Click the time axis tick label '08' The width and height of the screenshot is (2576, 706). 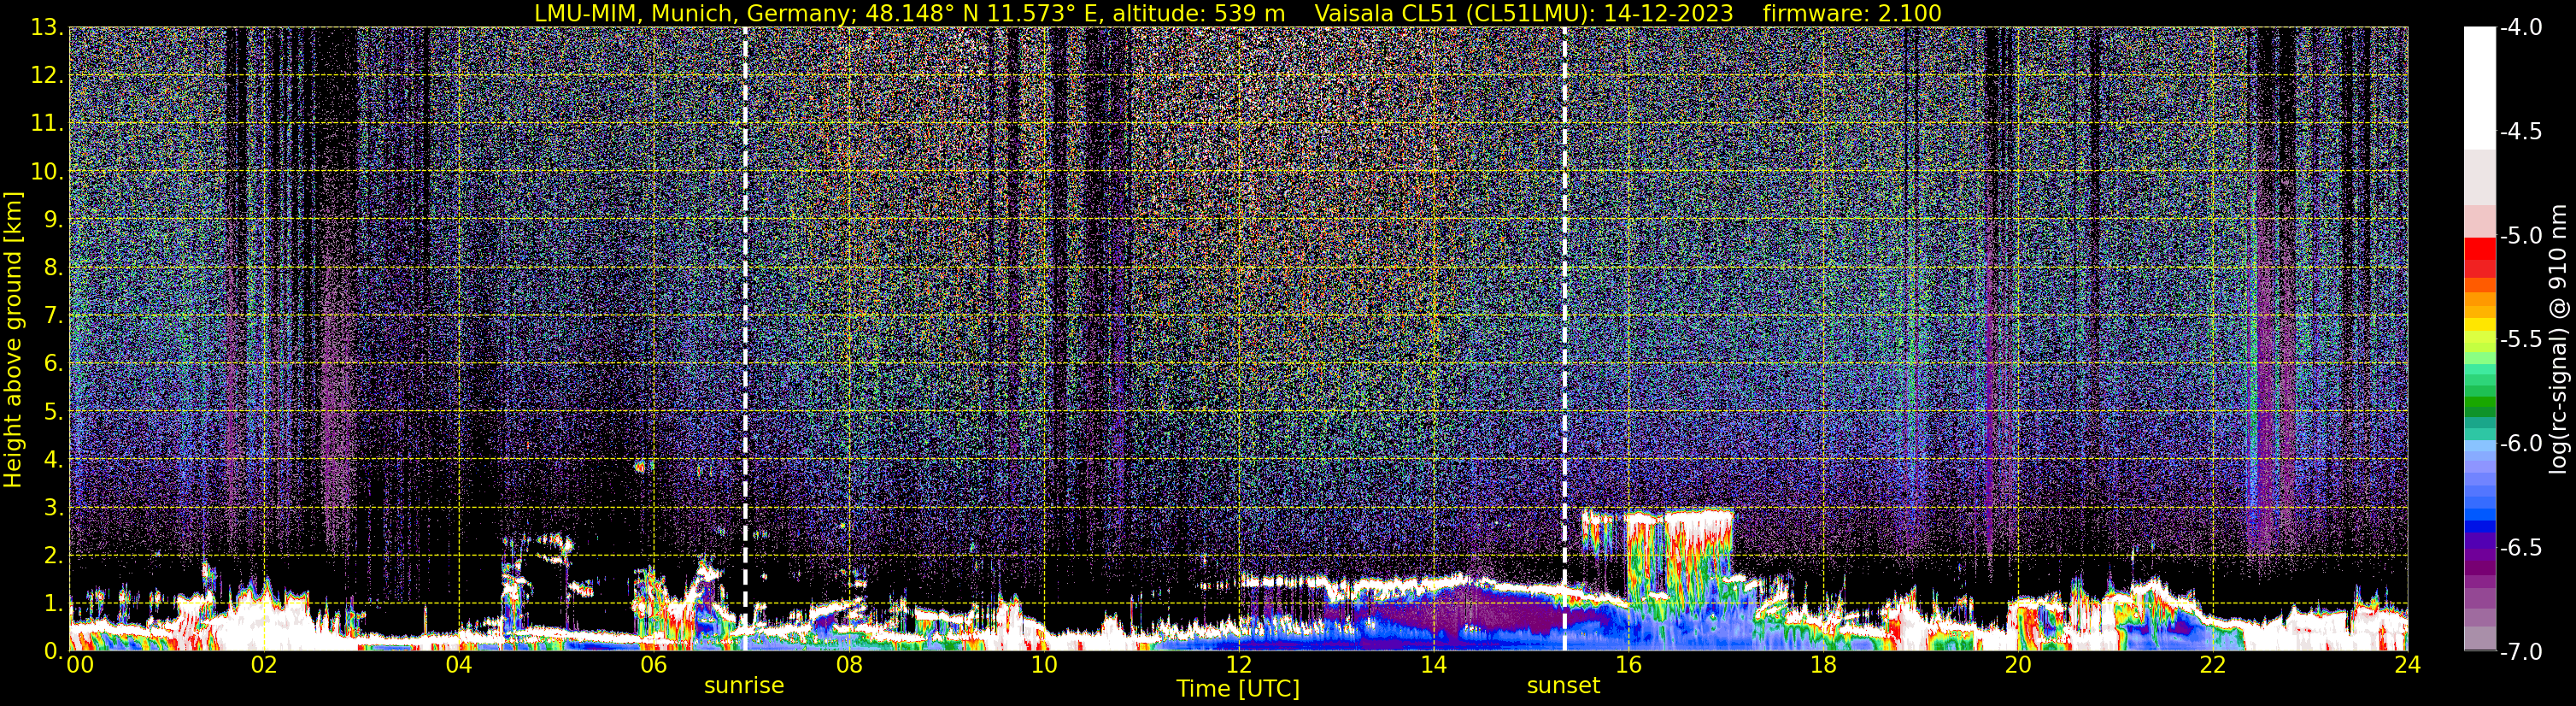[849, 665]
